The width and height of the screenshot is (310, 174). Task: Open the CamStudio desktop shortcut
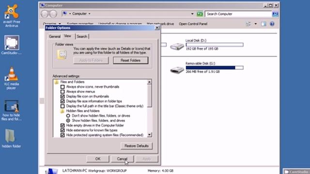[x=12, y=45]
